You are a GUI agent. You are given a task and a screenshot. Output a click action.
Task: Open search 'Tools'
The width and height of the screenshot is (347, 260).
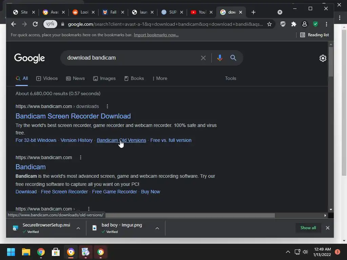click(230, 79)
